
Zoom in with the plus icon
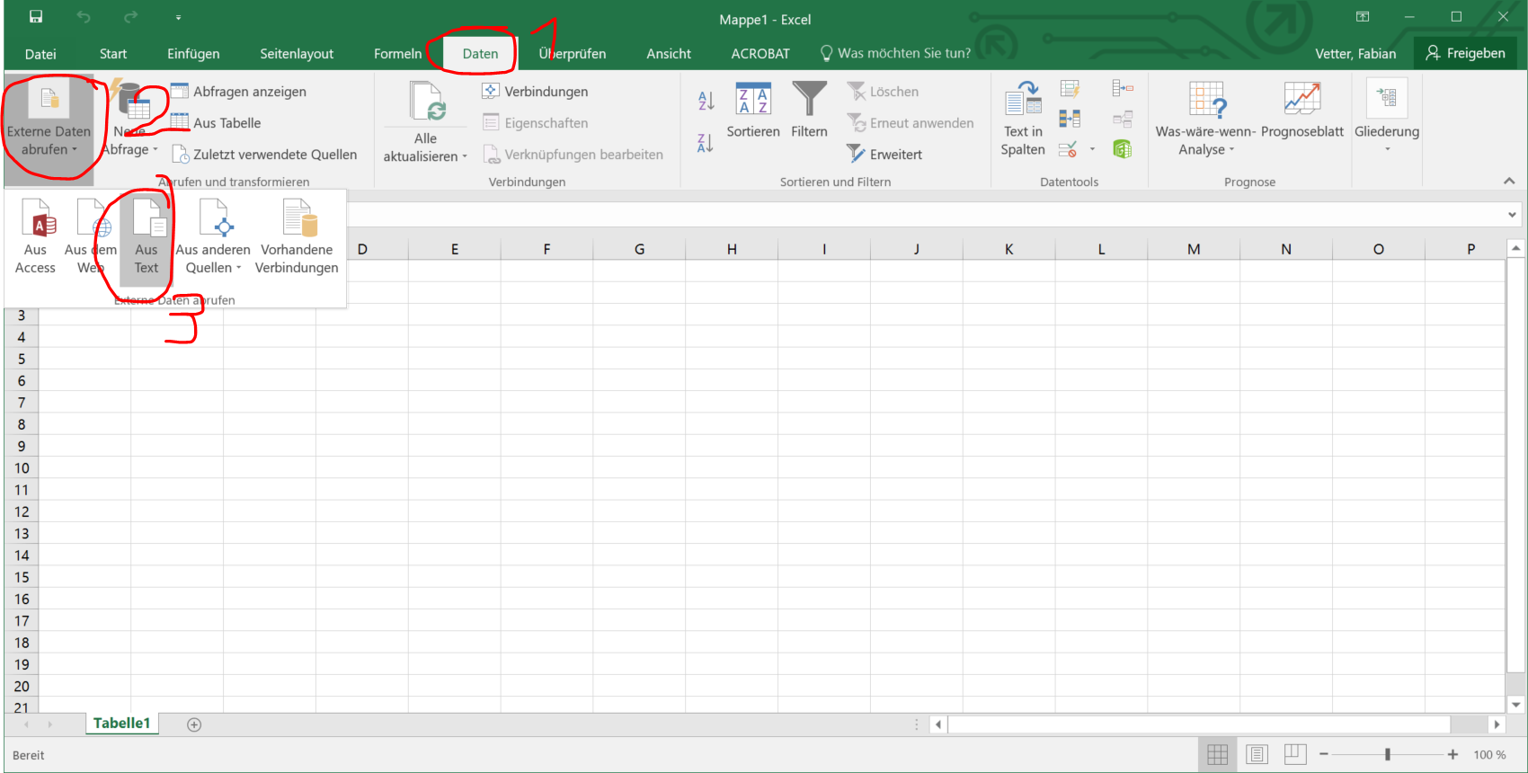pos(1452,754)
